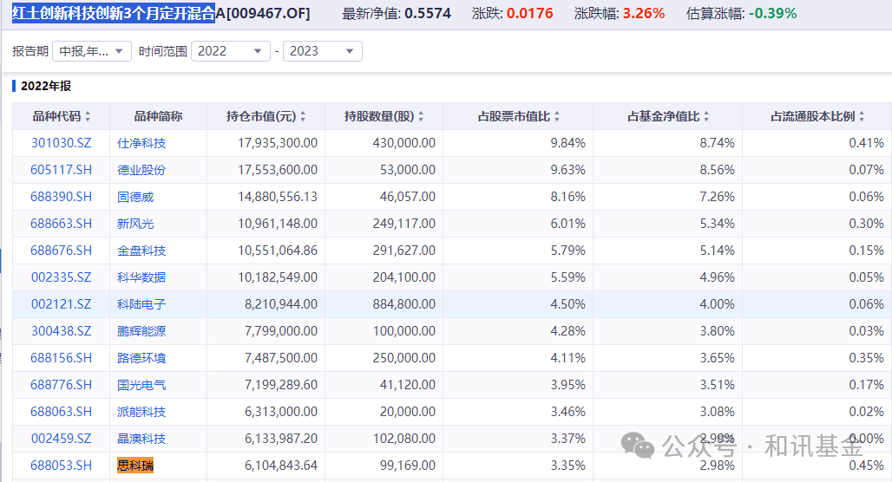Open the highlighted 思科瑞 stock name
Image resolution: width=892 pixels, height=482 pixels.
point(135,466)
